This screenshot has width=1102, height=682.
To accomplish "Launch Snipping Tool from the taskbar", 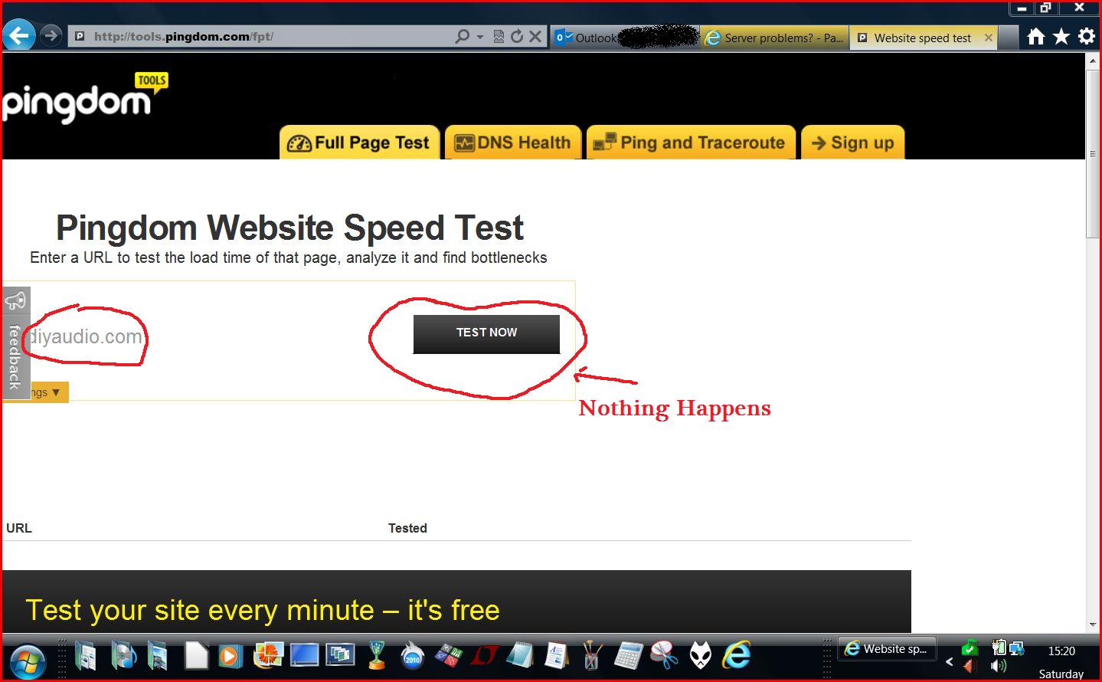I will click(x=664, y=656).
